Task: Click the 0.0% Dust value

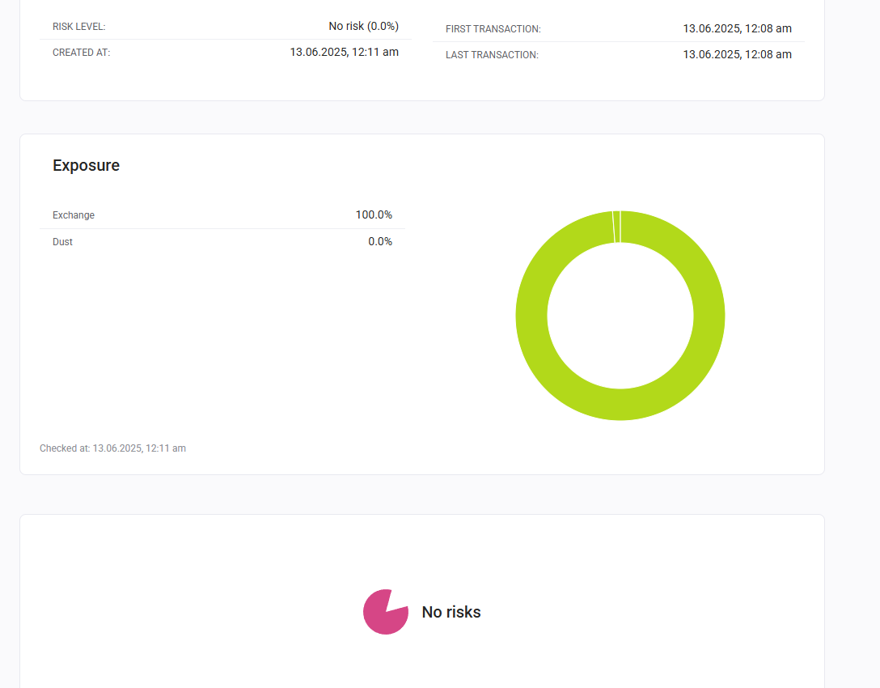Action: (x=380, y=241)
